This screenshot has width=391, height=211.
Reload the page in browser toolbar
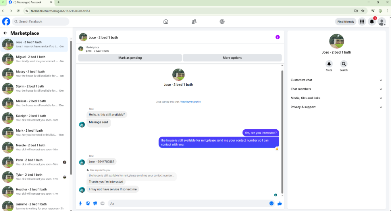click(18, 11)
